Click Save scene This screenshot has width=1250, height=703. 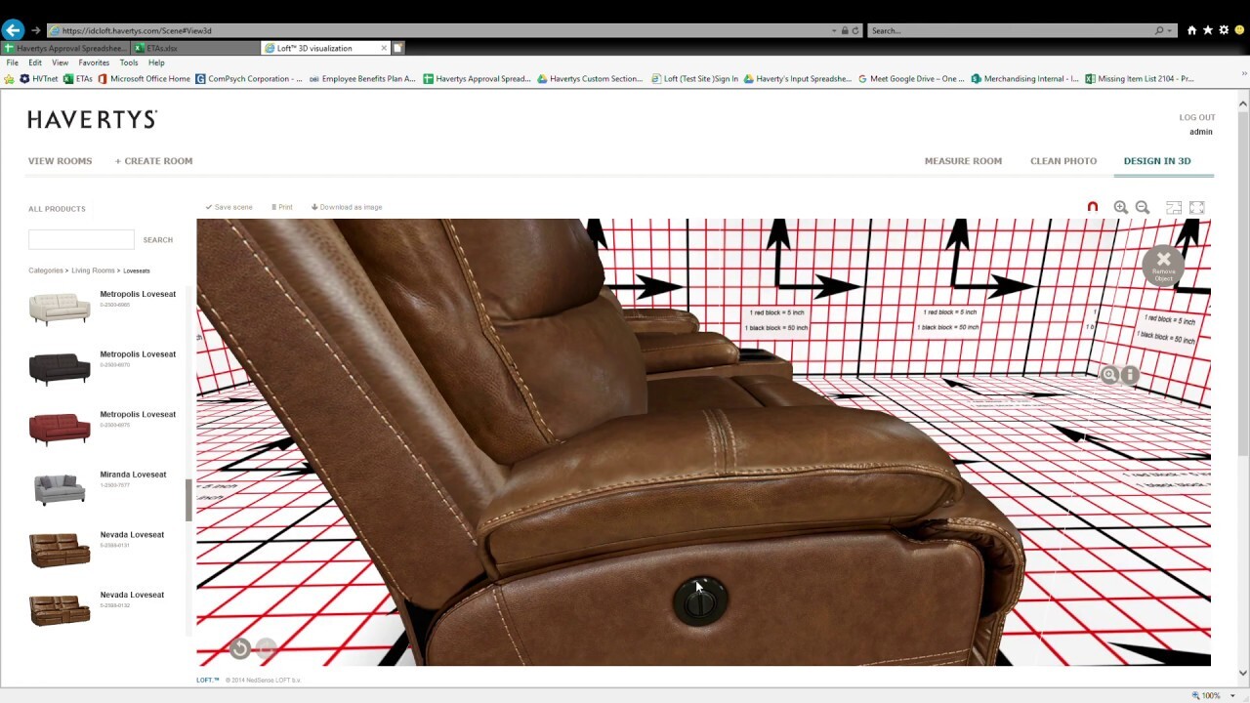(229, 207)
